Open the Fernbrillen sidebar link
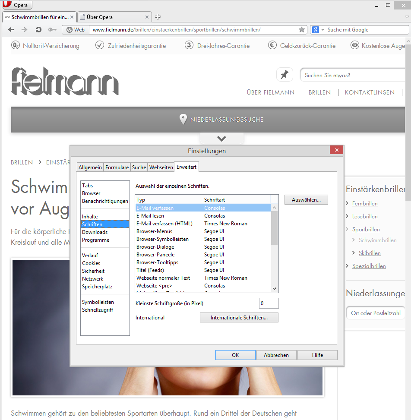The image size is (411, 420). 365,204
